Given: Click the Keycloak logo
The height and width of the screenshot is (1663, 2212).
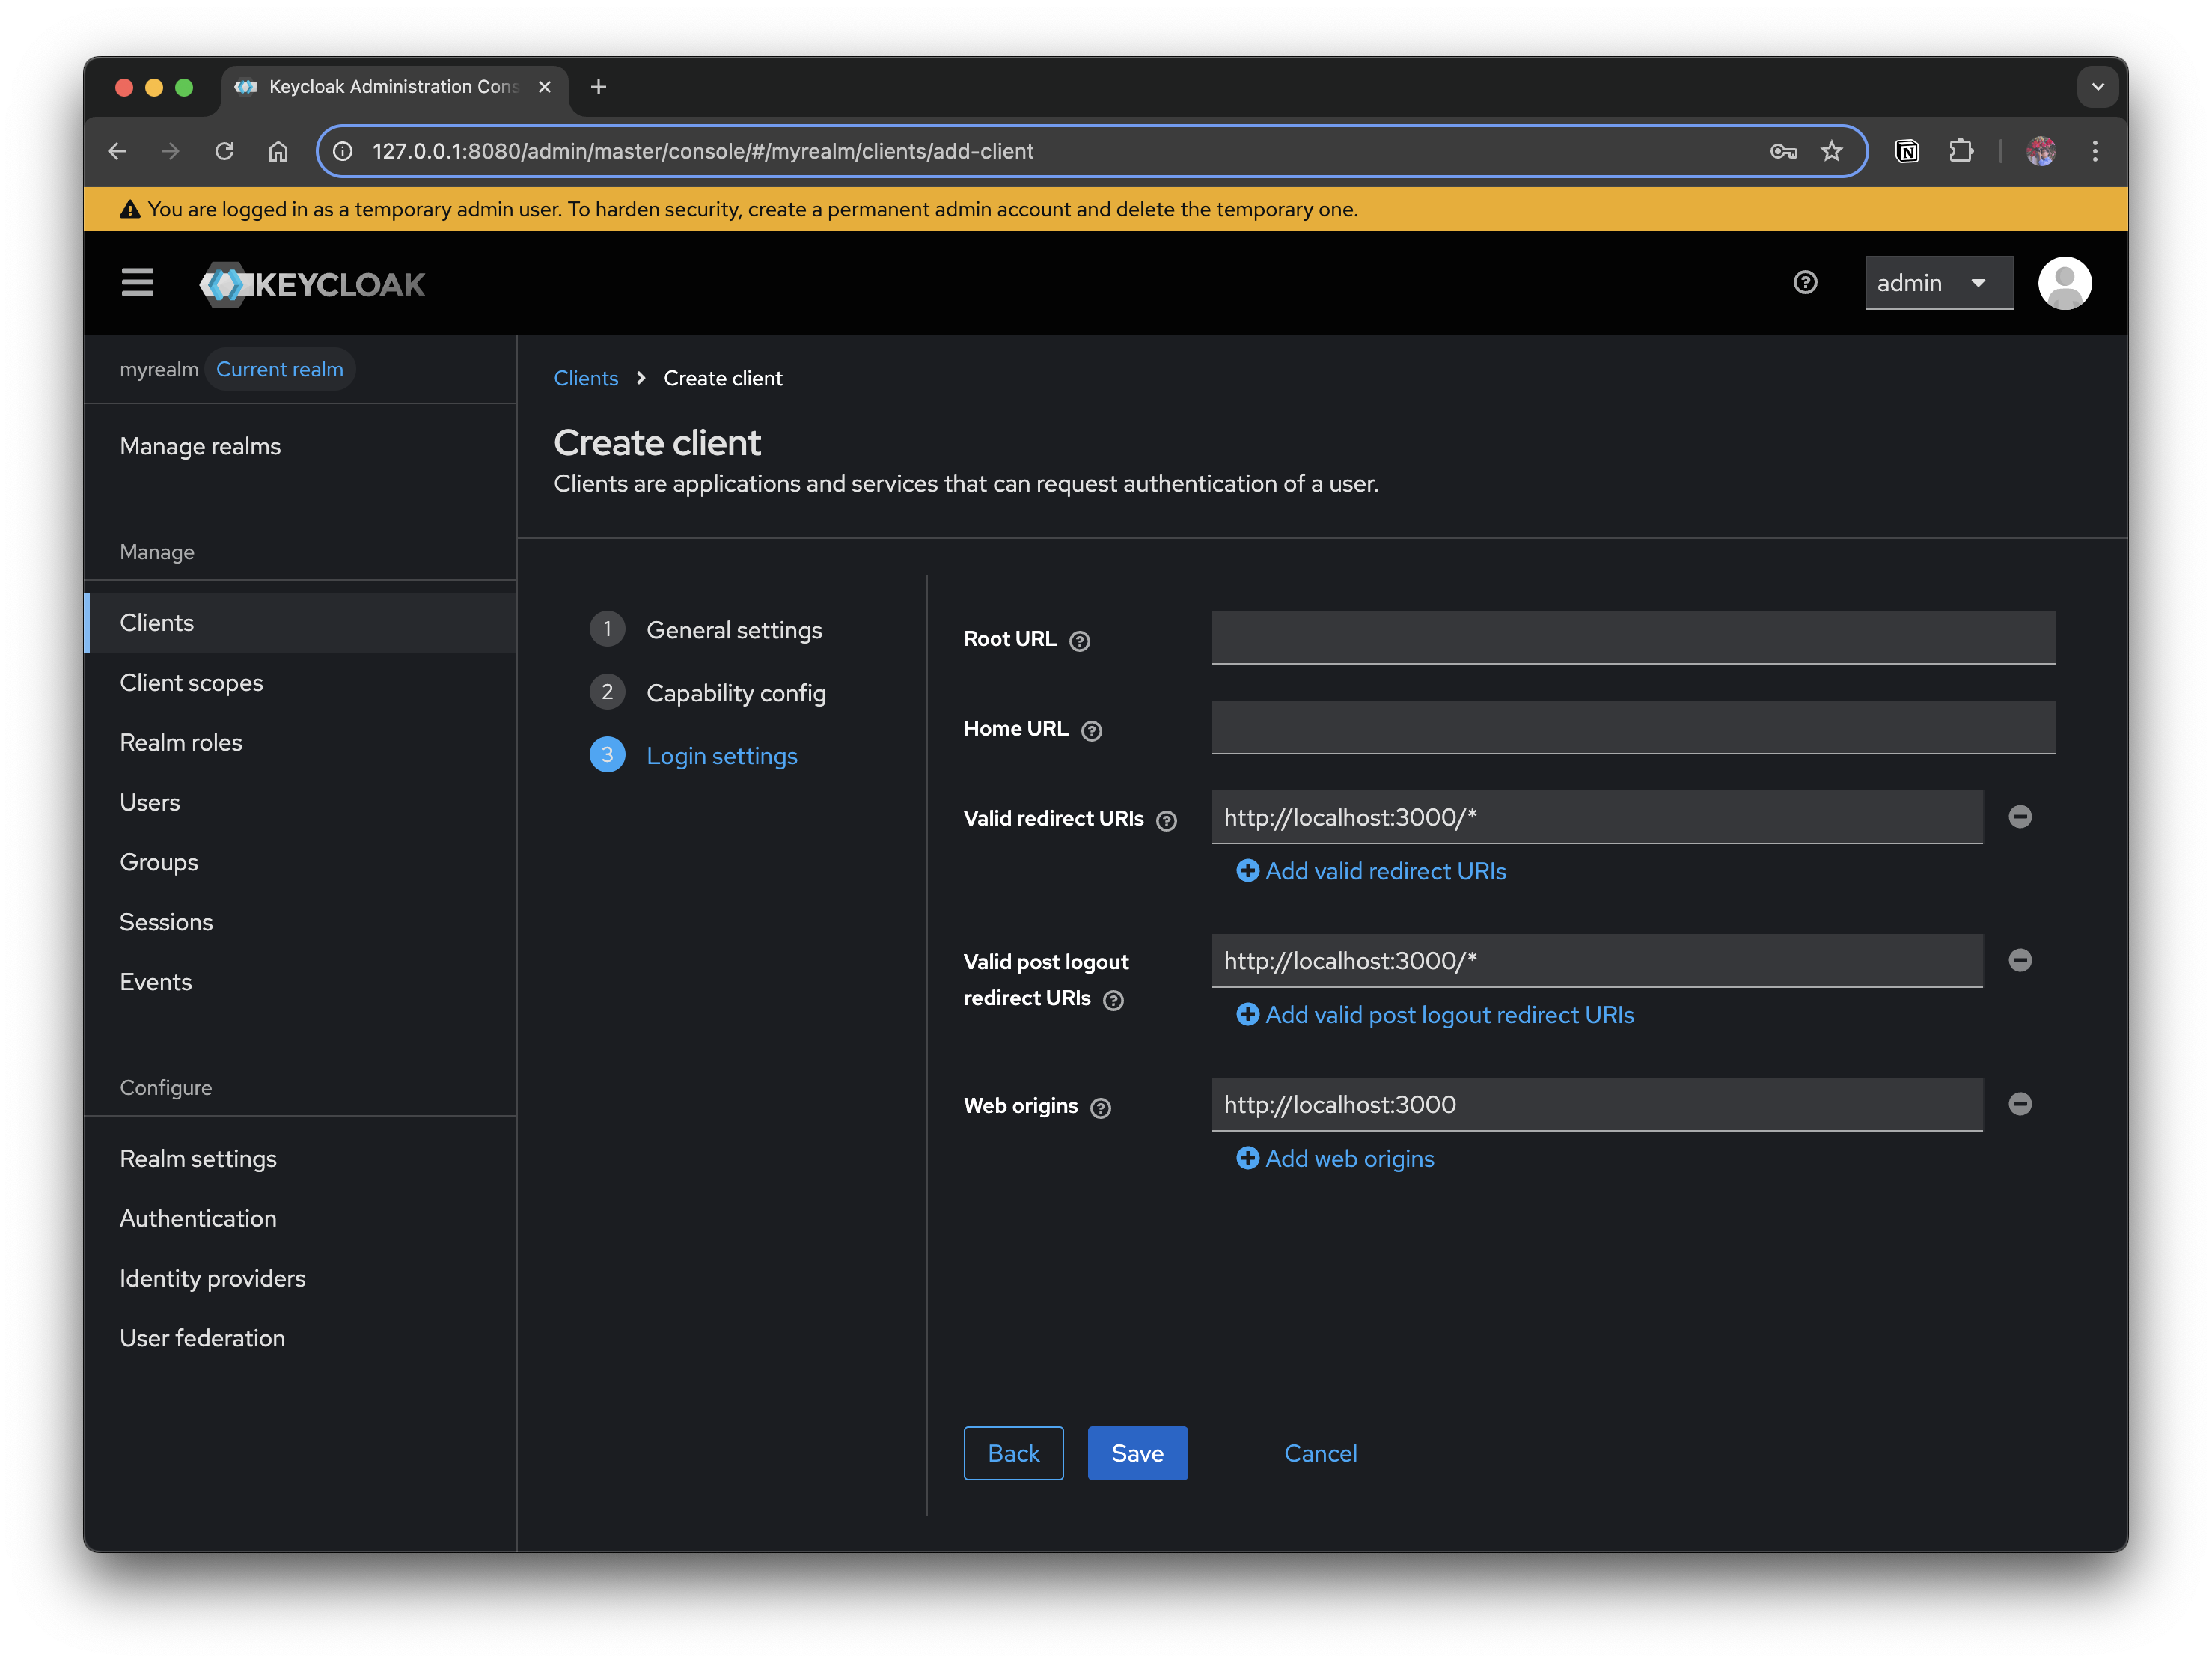Looking at the screenshot, I should pyautogui.click(x=312, y=284).
